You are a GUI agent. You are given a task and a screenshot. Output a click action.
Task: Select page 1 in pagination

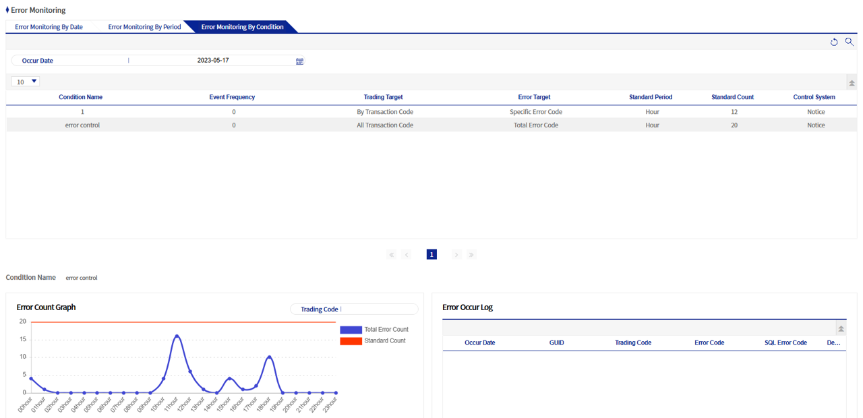(431, 255)
